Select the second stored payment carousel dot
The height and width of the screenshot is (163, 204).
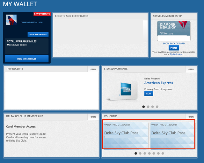click(148, 106)
